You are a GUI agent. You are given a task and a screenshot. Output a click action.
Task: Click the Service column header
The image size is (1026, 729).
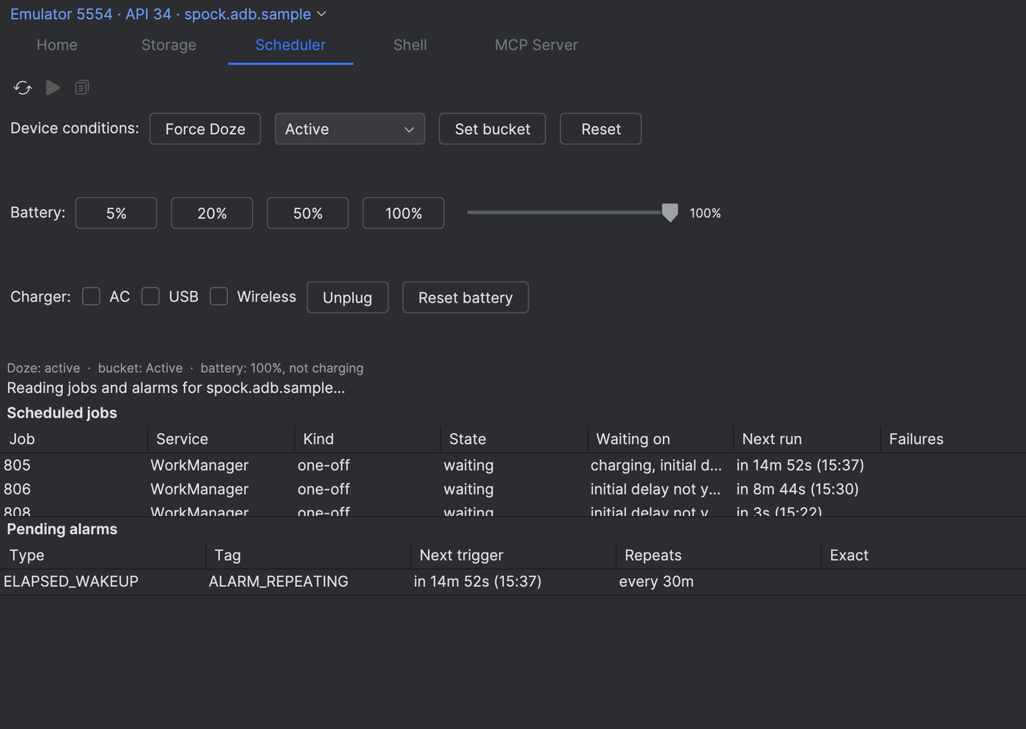(x=221, y=439)
